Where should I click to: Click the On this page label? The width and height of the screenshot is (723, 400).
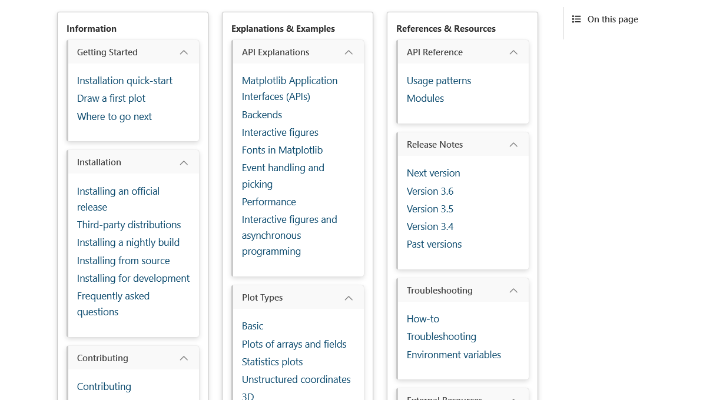click(613, 19)
